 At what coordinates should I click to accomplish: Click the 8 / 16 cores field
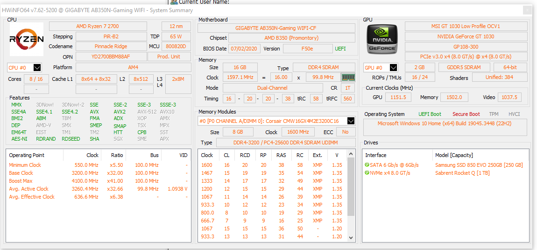36,79
